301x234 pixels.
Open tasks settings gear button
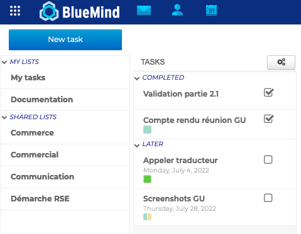tap(281, 62)
